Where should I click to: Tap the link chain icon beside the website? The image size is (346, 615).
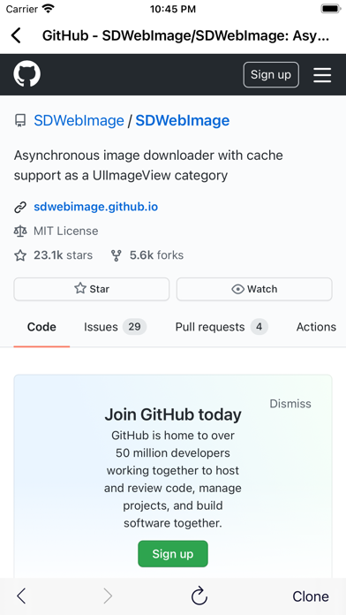(20, 207)
